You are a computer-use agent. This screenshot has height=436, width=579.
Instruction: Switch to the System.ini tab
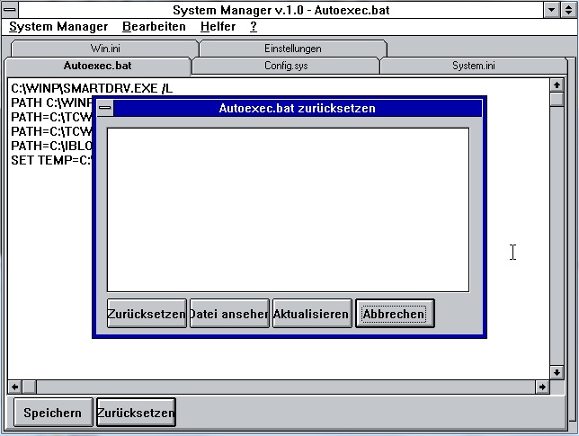(x=473, y=67)
